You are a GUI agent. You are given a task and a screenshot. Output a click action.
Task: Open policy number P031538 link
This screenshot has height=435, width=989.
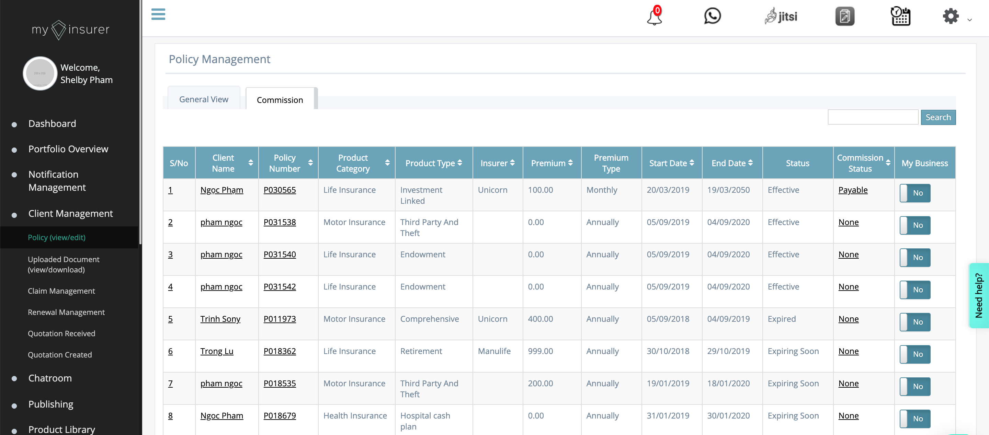(280, 222)
